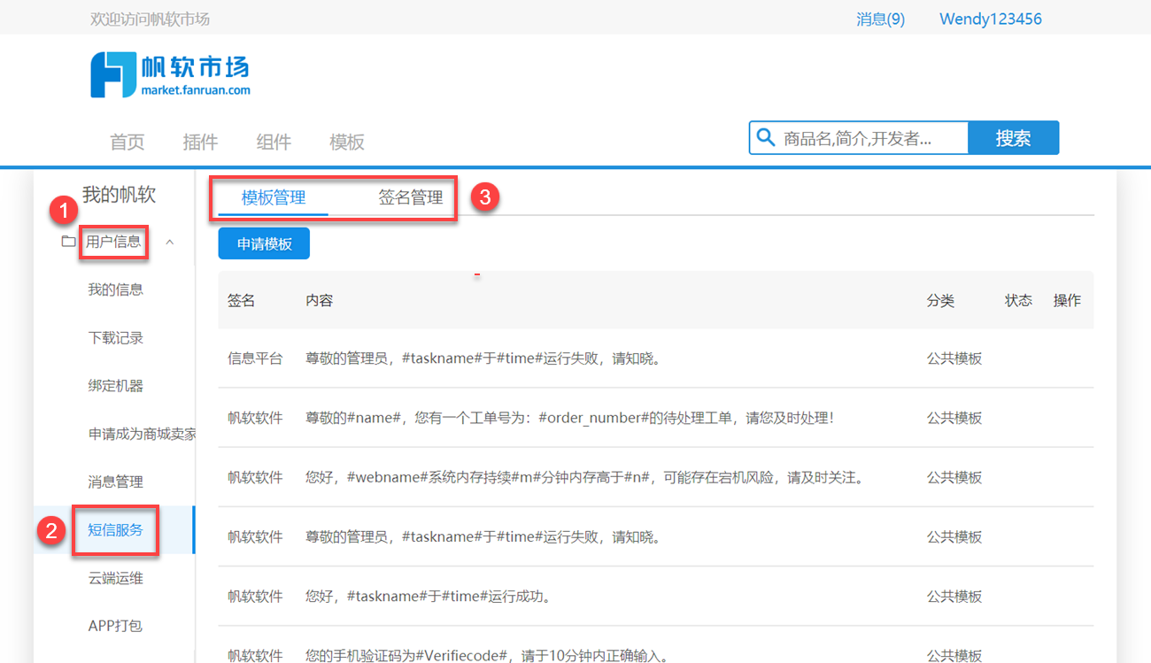This screenshot has width=1151, height=663.
Task: Click the 签名 column header
Action: 241,300
